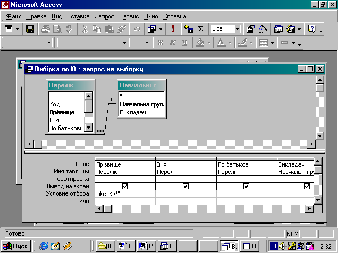Click the query grid horizontal scroll right arrow
Viewport: 338px width, 253px height.
click(309, 209)
